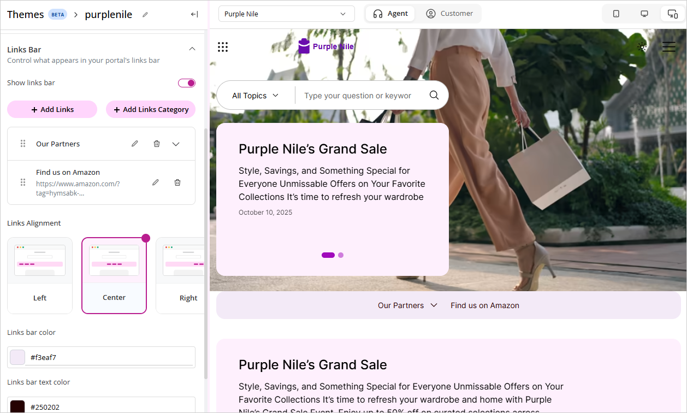Viewport: 687px width, 413px height.
Task: Delete the Find us on Amazon link
Action: 177,182
